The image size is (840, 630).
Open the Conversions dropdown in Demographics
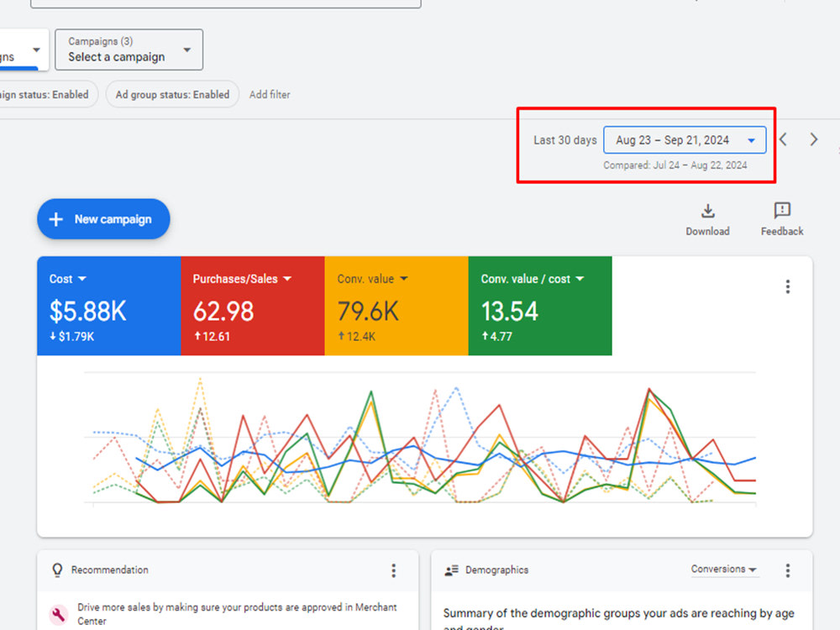724,570
